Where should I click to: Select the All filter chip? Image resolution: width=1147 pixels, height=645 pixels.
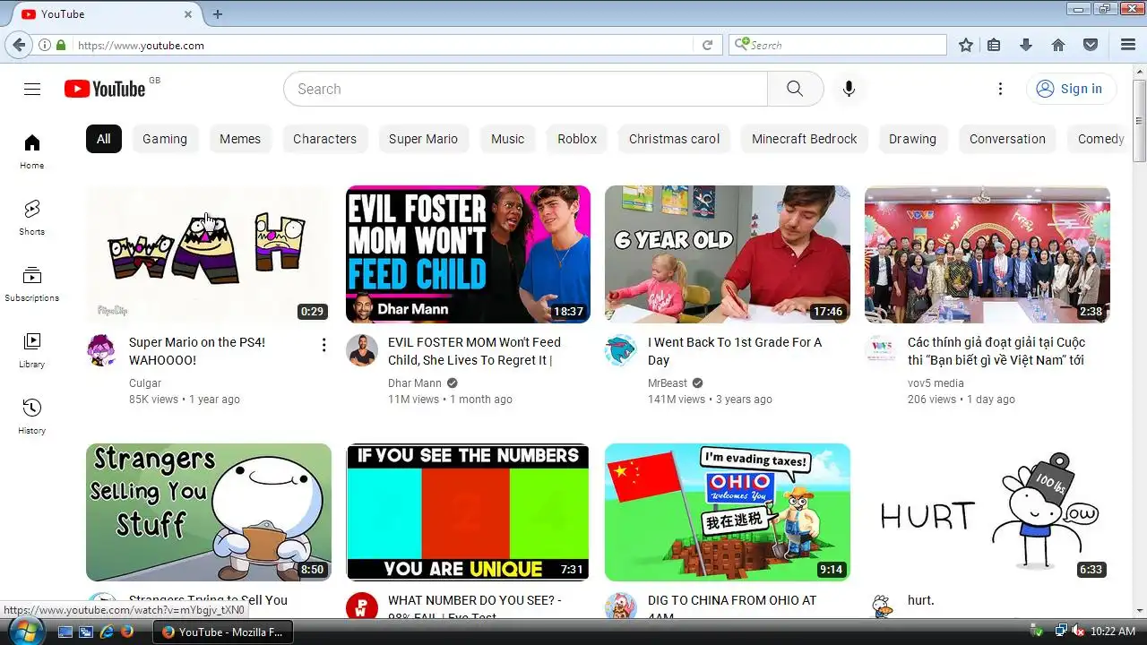[104, 139]
